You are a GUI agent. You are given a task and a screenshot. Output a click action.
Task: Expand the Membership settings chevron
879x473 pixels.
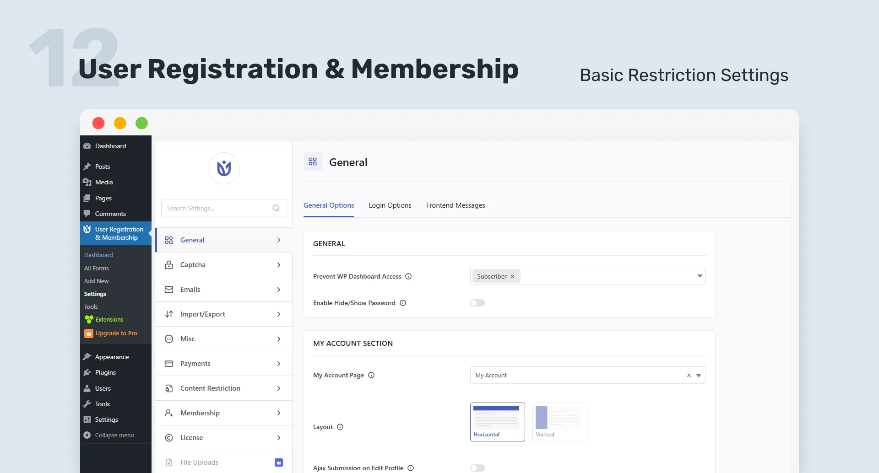279,413
